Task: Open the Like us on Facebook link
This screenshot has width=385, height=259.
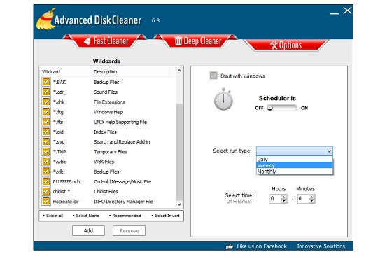Action: click(x=262, y=246)
